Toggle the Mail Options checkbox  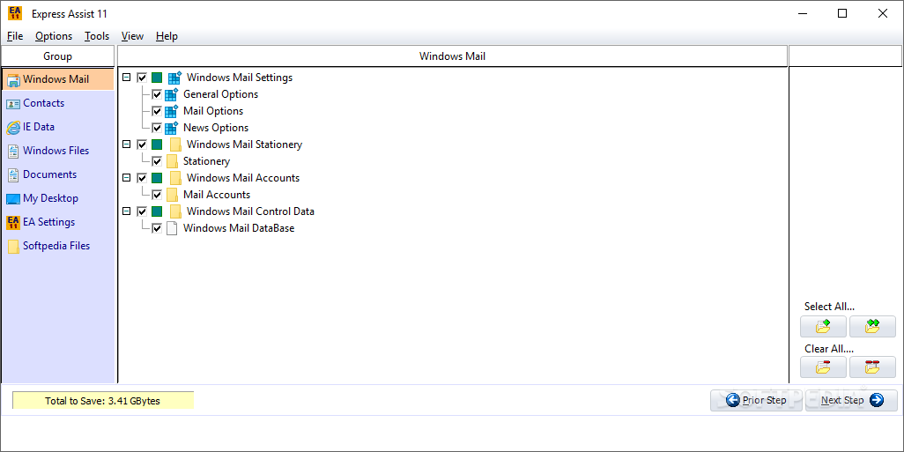pyautogui.click(x=157, y=111)
